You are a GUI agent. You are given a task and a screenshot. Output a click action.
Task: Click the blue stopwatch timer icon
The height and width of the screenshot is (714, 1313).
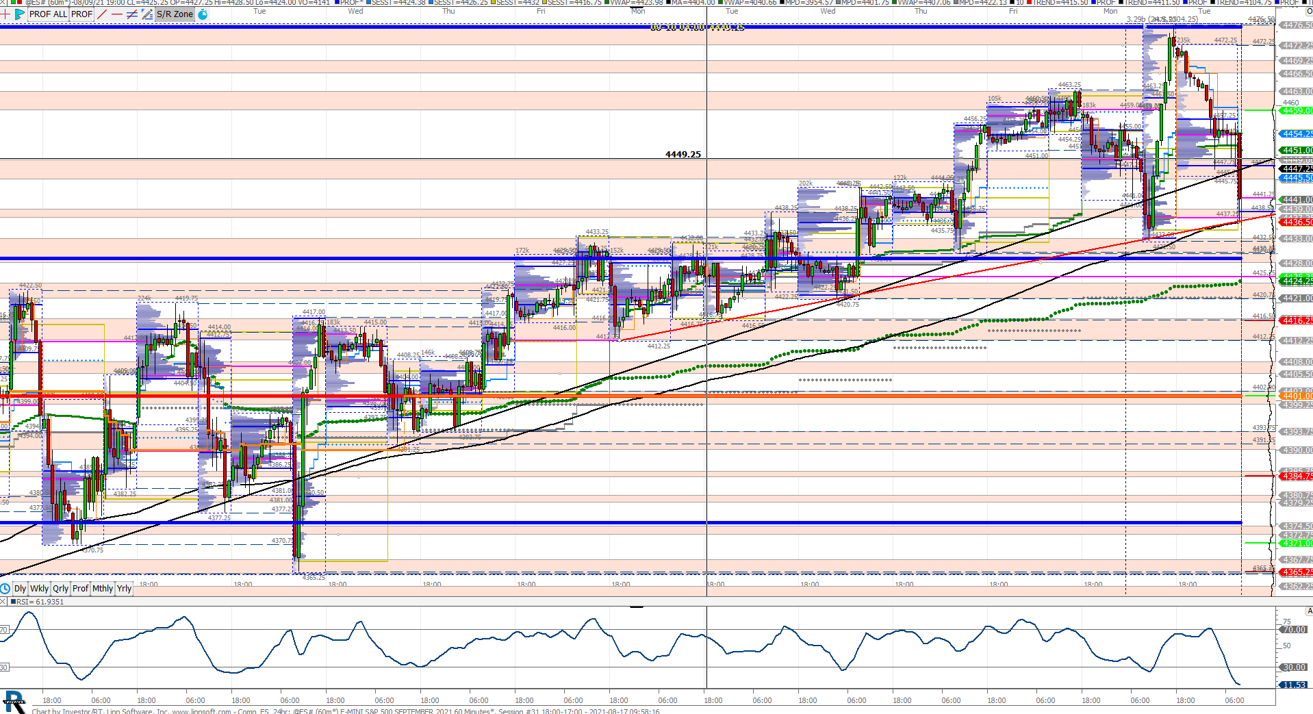tap(203, 14)
